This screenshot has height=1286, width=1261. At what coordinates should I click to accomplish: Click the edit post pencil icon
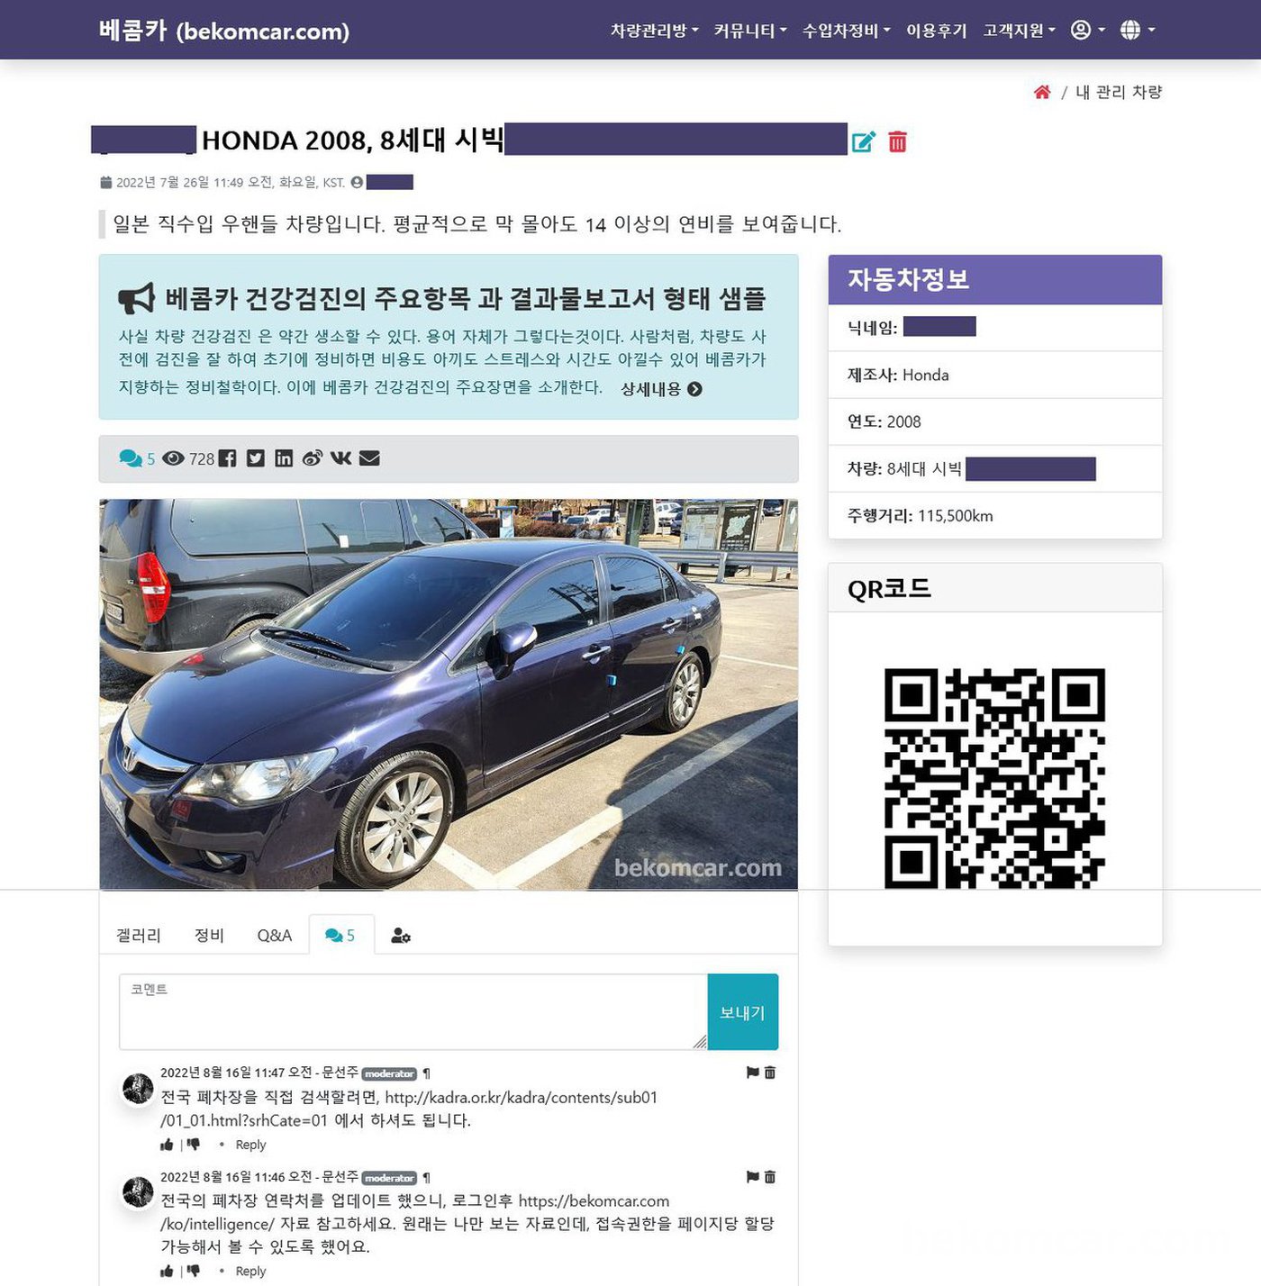[863, 141]
